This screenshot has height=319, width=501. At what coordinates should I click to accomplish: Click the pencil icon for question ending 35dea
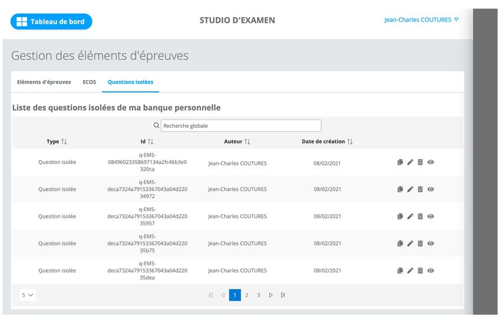(x=410, y=271)
